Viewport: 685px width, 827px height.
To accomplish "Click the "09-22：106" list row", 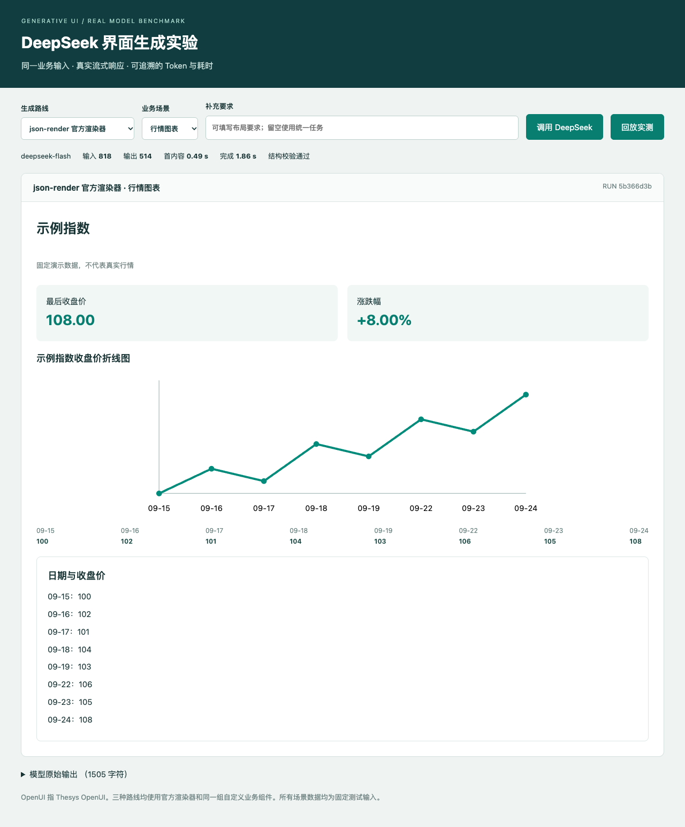I will (x=70, y=685).
